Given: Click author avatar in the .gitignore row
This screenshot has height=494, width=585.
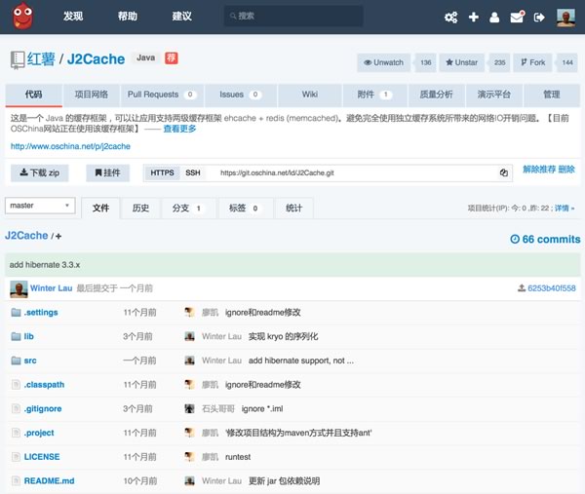Looking at the screenshot, I should (189, 408).
